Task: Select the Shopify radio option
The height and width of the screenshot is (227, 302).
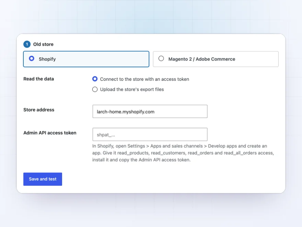Action: click(86, 59)
